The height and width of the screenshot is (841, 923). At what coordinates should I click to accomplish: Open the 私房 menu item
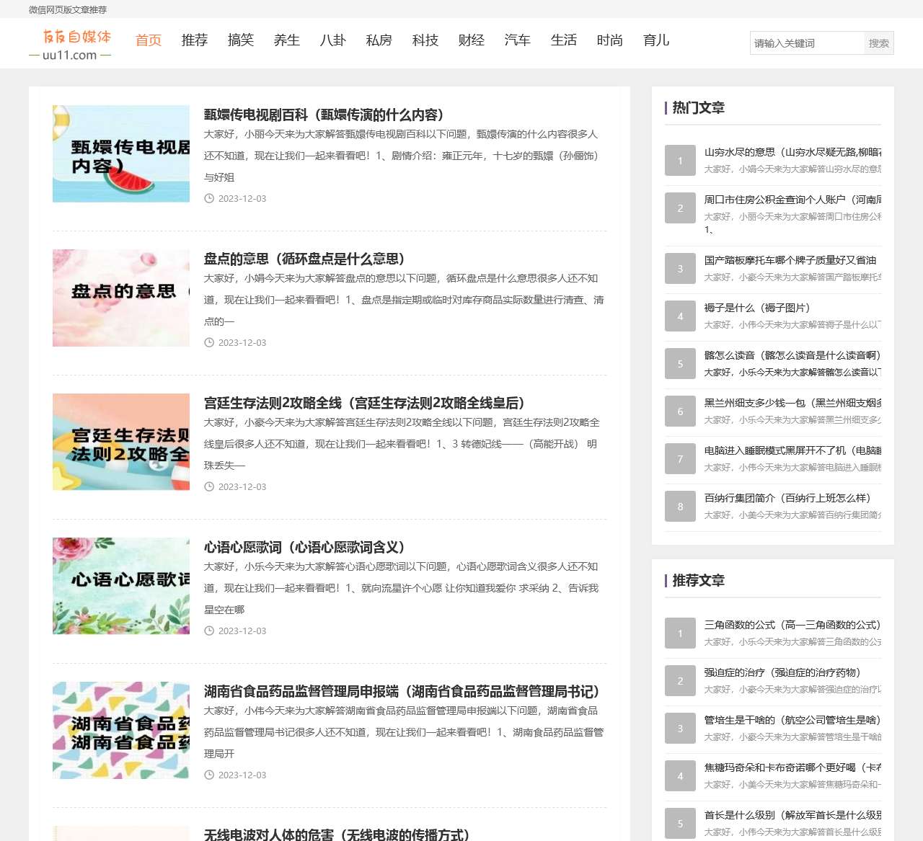(379, 40)
